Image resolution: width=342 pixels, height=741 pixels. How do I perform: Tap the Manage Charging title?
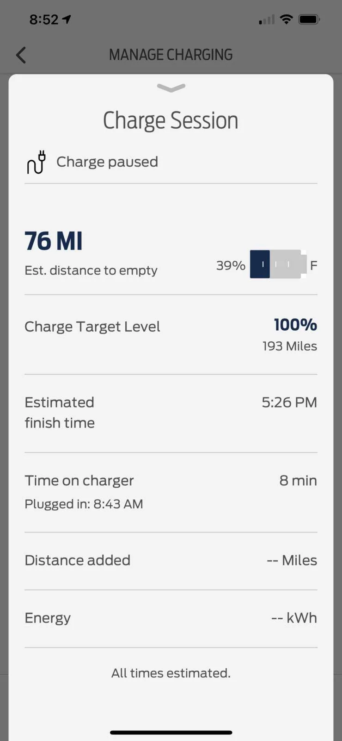[171, 55]
